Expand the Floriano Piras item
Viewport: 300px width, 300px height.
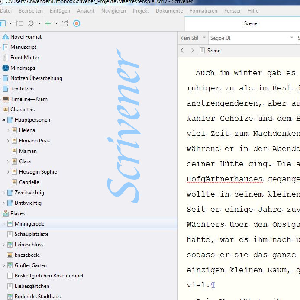click(x=8, y=141)
